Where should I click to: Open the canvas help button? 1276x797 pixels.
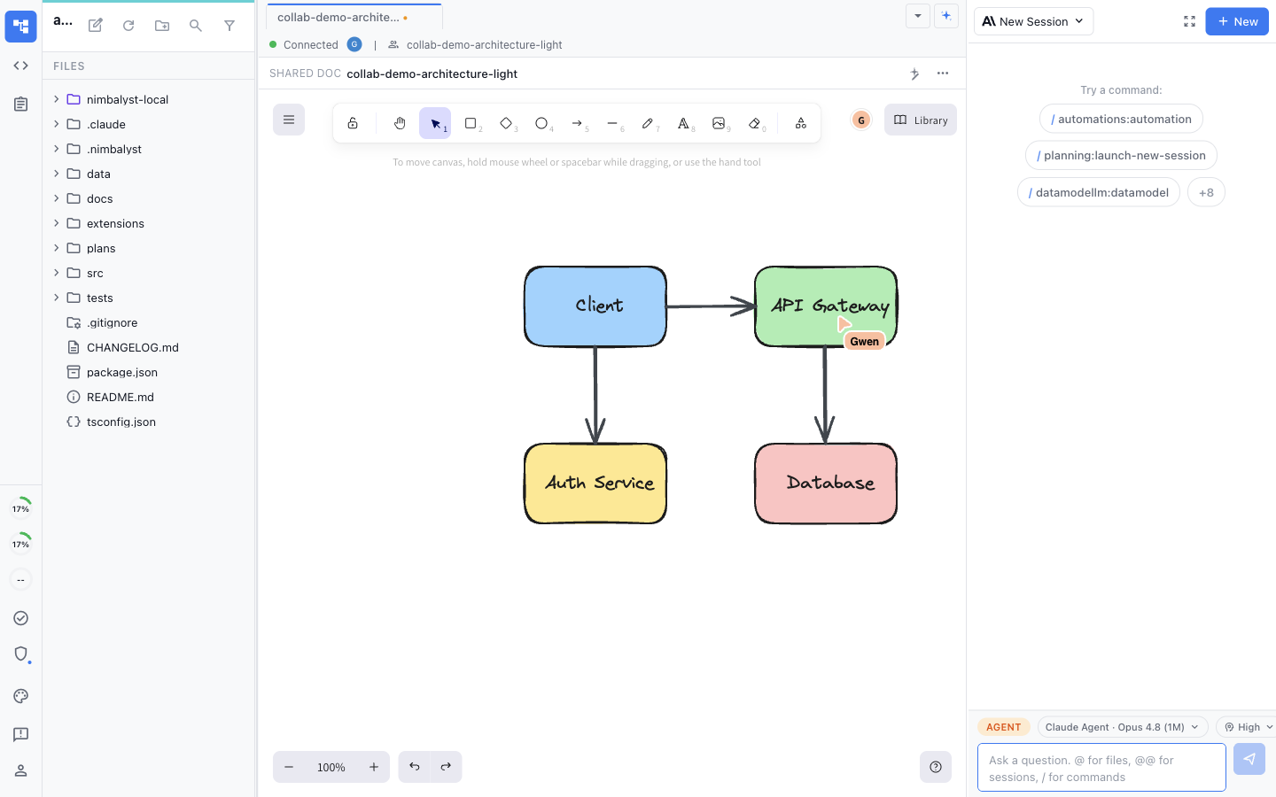pos(936,767)
